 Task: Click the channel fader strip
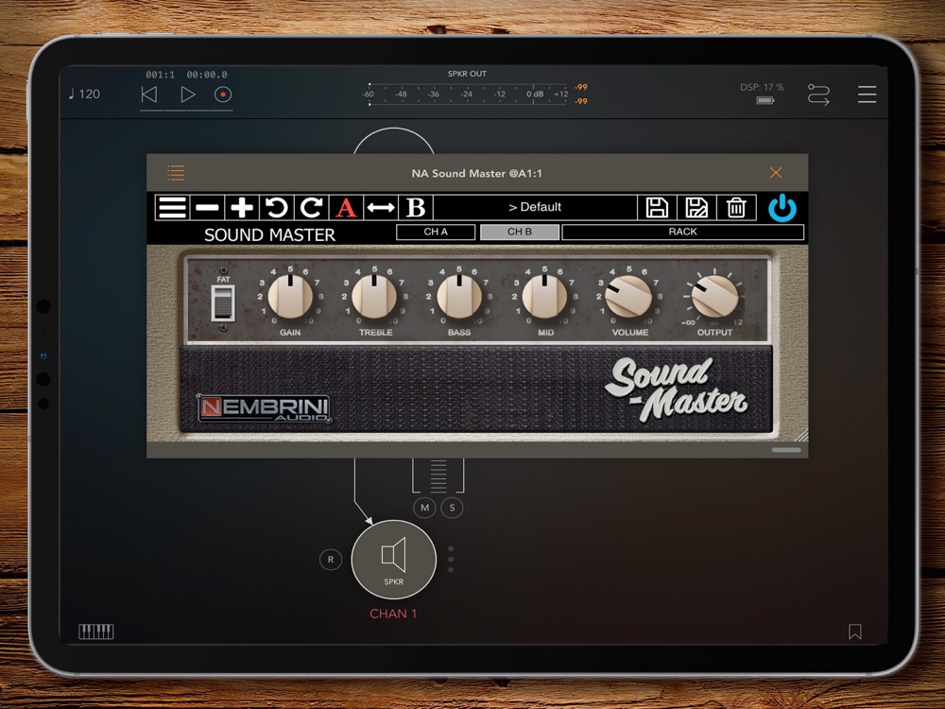point(438,476)
